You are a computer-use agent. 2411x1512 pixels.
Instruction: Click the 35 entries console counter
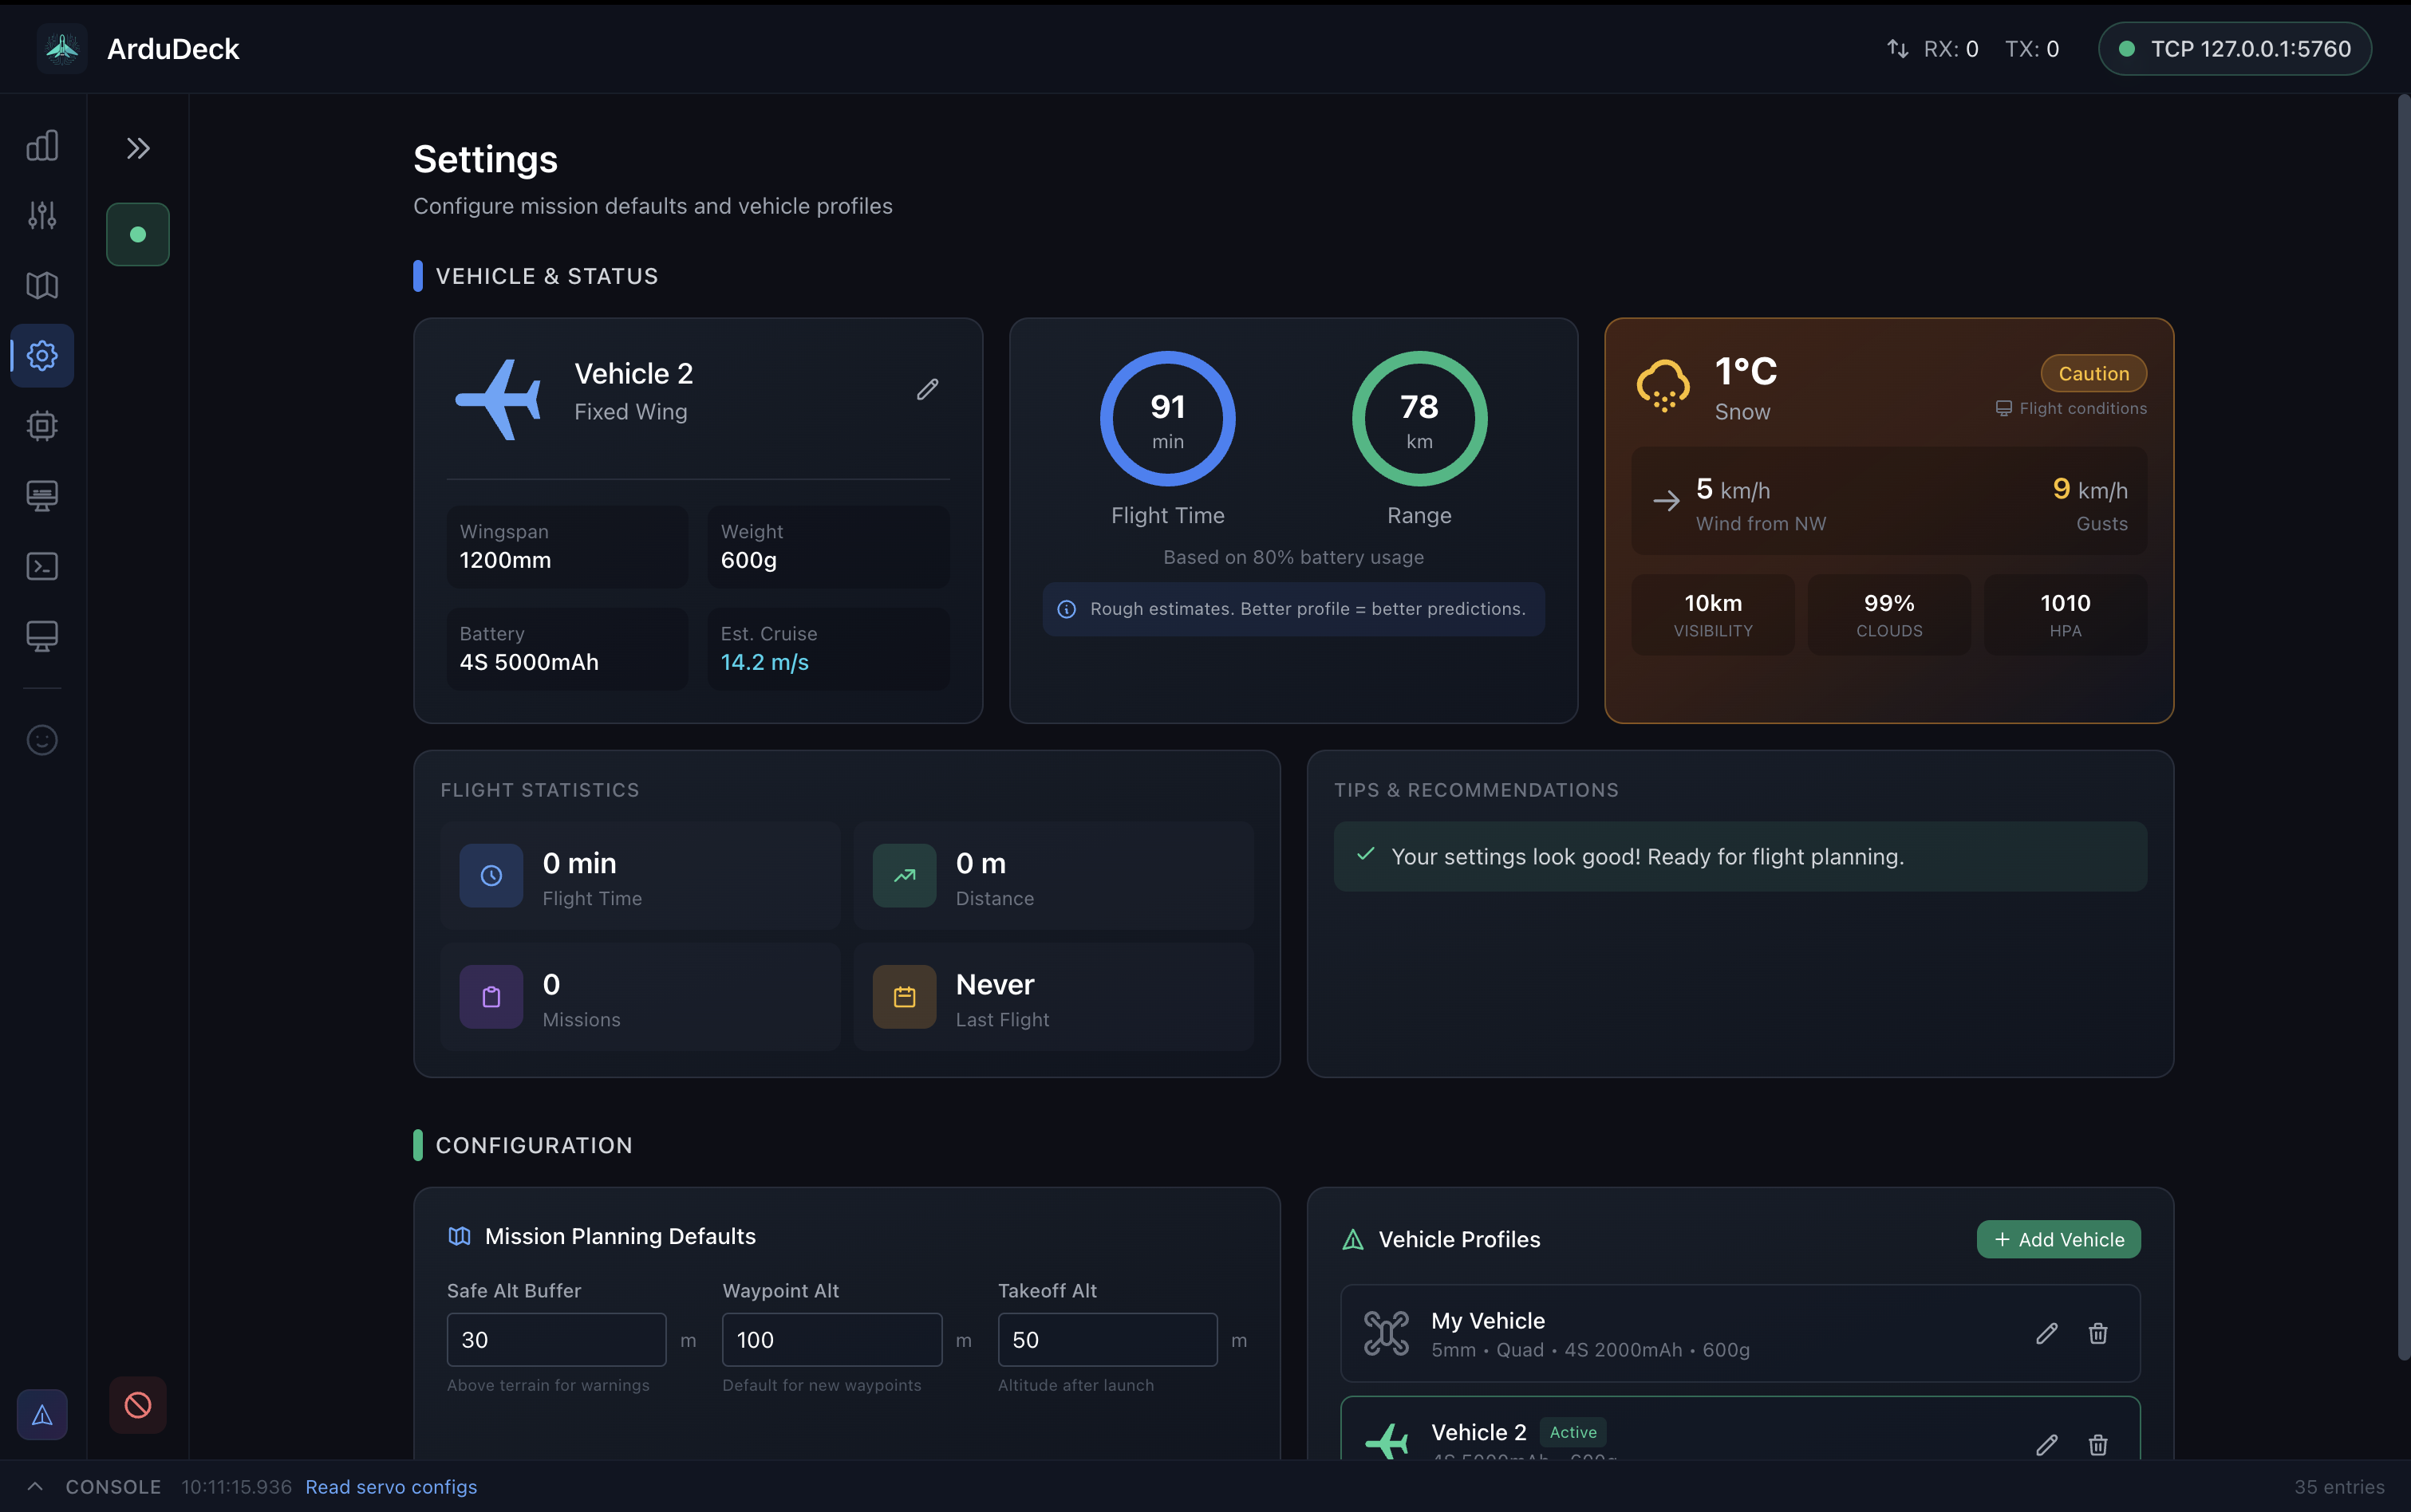point(2339,1487)
